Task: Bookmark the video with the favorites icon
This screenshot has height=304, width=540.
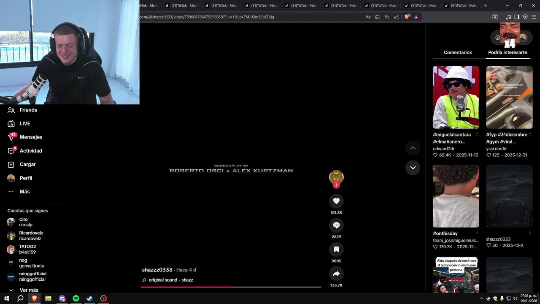Action: pyautogui.click(x=336, y=250)
